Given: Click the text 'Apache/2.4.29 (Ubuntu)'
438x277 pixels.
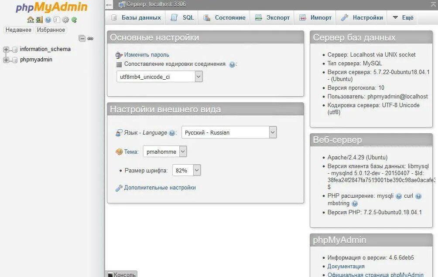Looking at the screenshot, I should point(357,157).
